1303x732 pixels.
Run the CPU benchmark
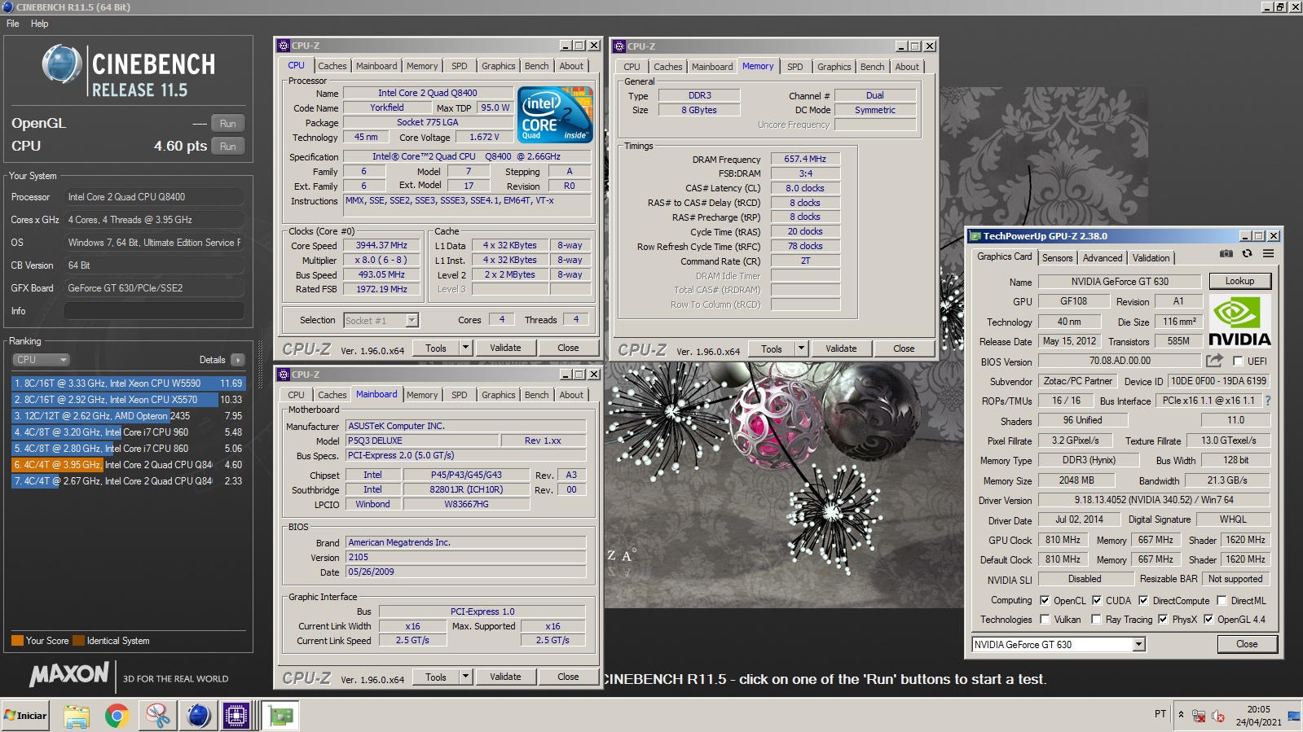pyautogui.click(x=228, y=147)
